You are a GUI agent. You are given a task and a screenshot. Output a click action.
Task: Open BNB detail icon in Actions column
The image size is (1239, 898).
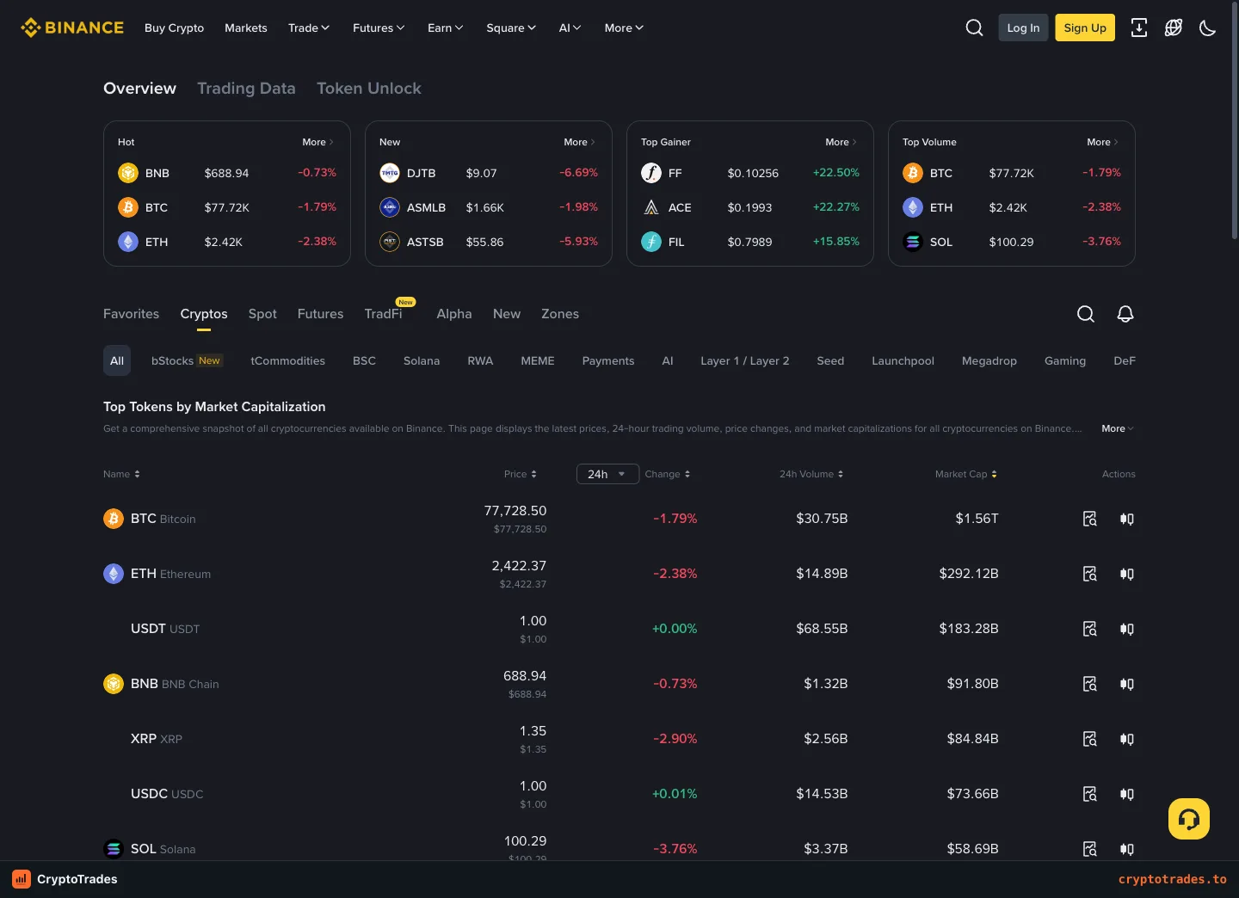click(x=1089, y=684)
